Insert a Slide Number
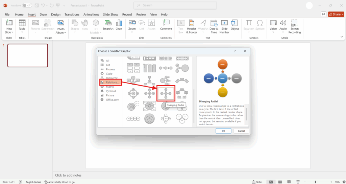This screenshot has width=346, height=184. [224, 26]
